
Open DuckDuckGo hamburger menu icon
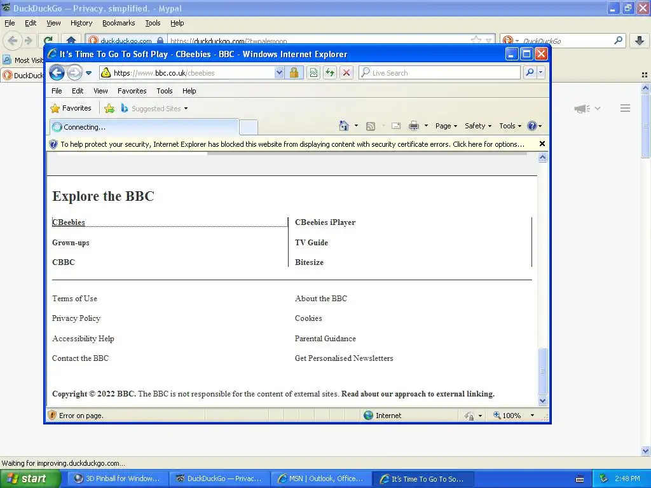(x=626, y=108)
